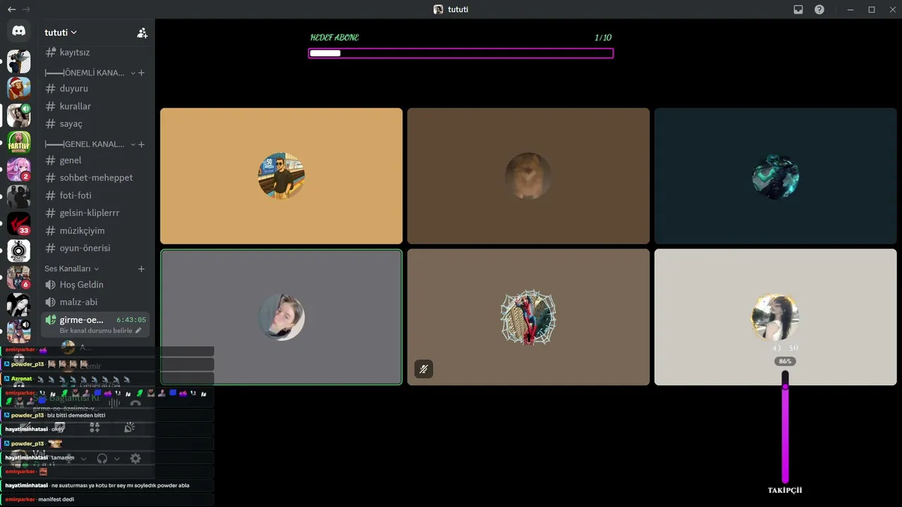The width and height of the screenshot is (902, 507).
Task: Click the invite people icon next to tututi
Action: coord(142,32)
